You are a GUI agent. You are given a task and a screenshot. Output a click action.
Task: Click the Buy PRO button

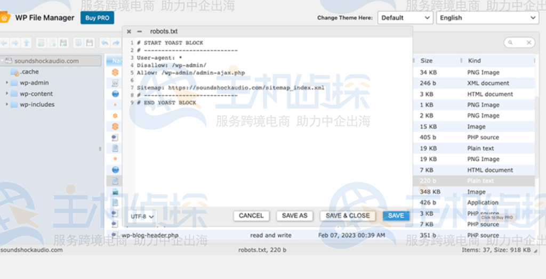(97, 18)
